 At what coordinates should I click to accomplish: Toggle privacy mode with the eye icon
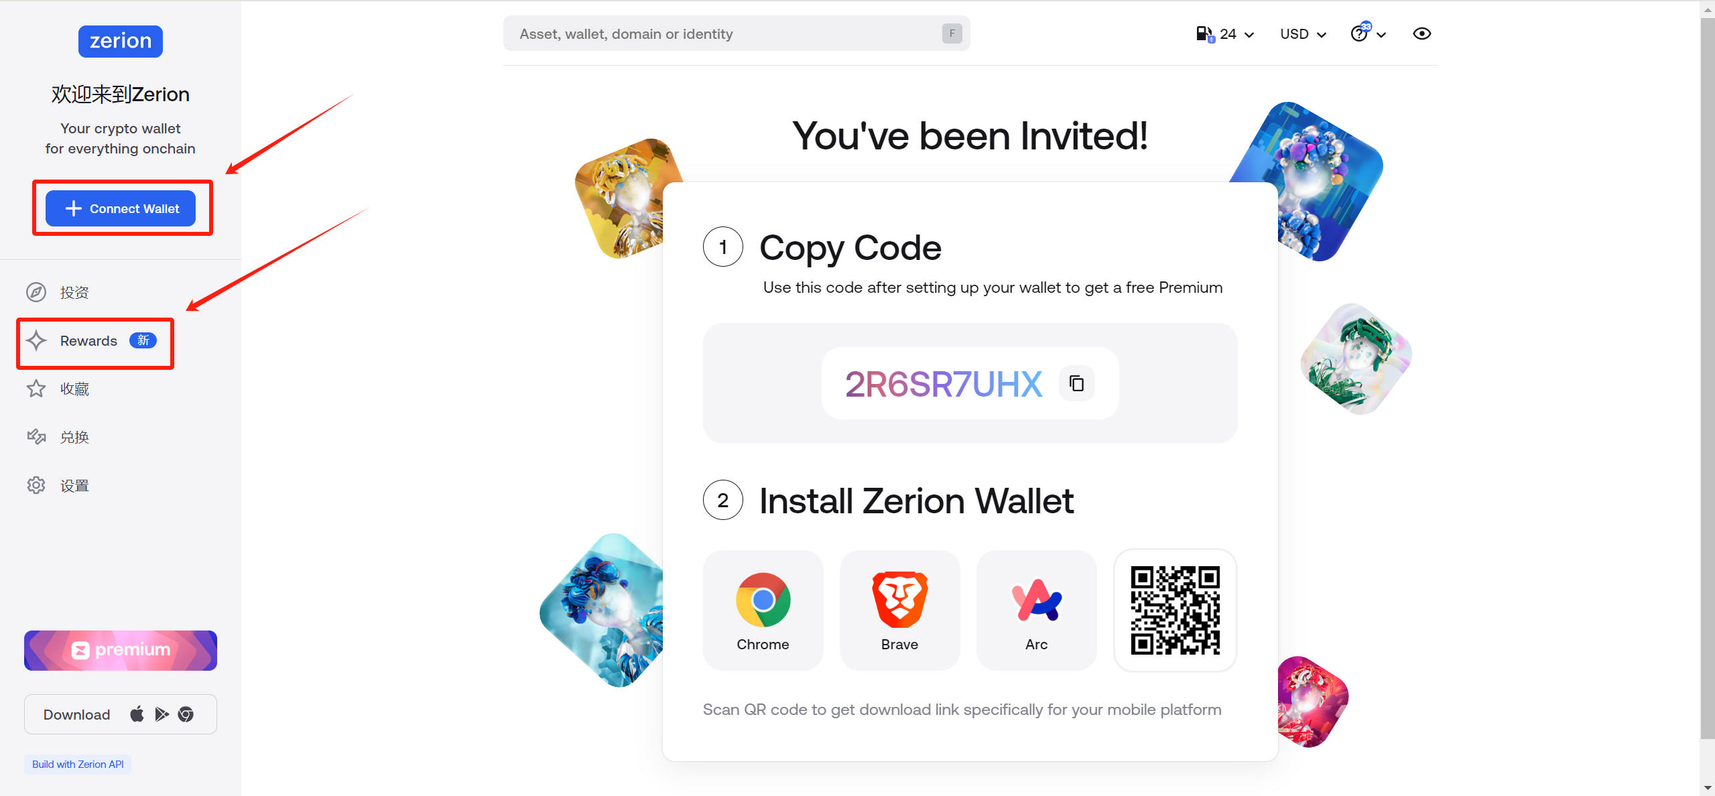[x=1421, y=34]
